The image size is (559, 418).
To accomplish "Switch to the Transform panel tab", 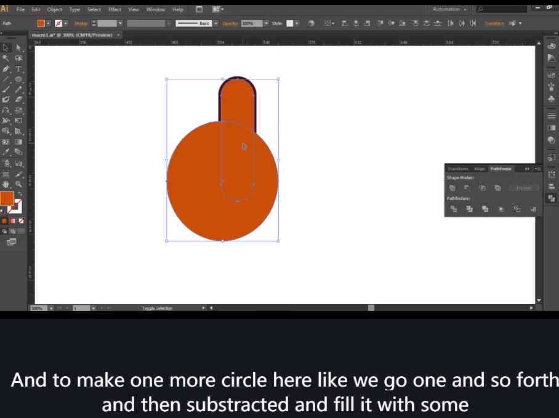I will tap(458, 169).
